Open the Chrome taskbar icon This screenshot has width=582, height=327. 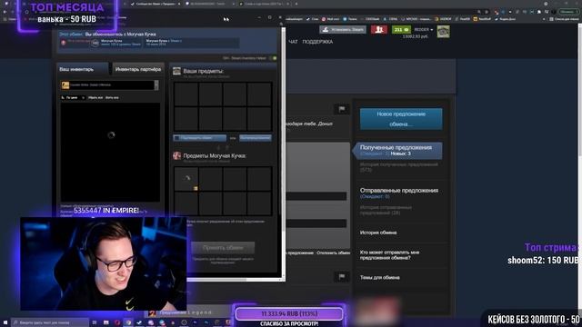click(128, 322)
